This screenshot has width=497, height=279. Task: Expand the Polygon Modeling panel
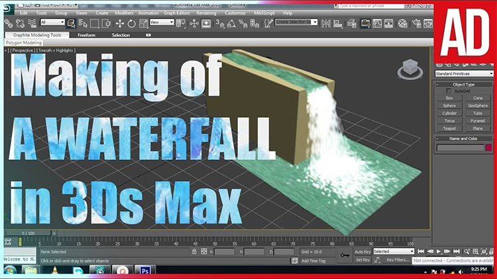[24, 43]
